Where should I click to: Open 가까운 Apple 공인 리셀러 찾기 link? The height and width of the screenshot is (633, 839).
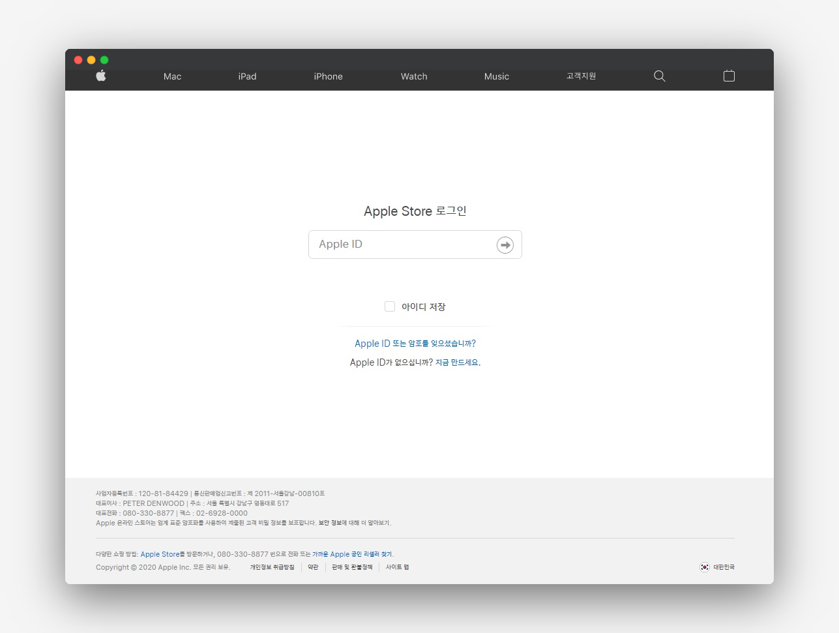coord(352,554)
